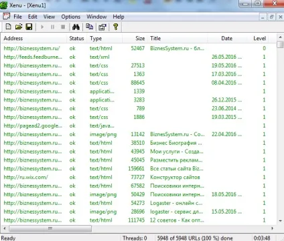Select the title 'Разместить реклам...'
Viewport: 284px width, 241px height.
pos(176,160)
